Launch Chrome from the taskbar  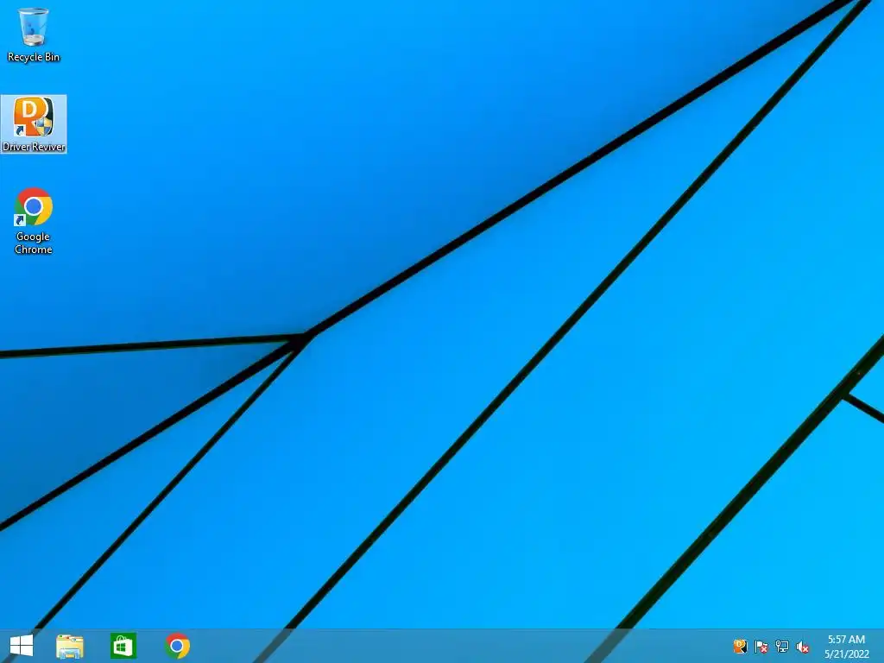coord(178,646)
